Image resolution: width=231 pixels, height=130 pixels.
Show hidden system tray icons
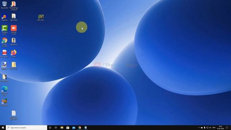click(x=199, y=127)
